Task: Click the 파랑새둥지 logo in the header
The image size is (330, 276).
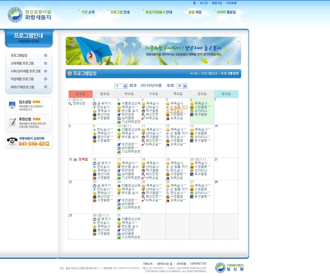Action: [30, 14]
